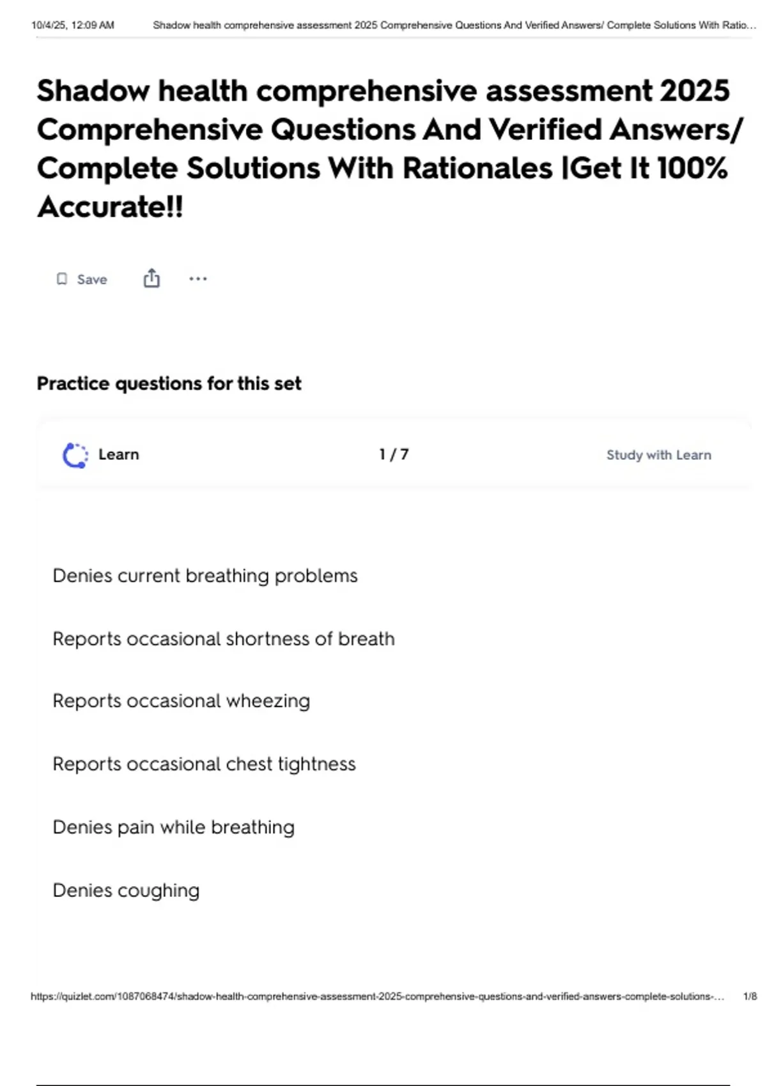Select answer Denies current breathing problems

point(205,576)
